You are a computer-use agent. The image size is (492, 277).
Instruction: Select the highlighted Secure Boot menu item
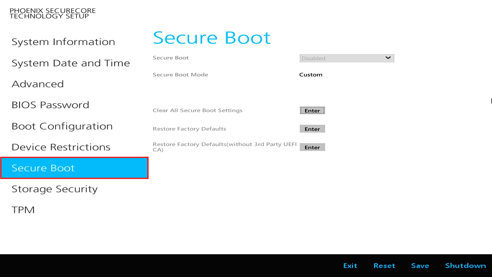(74, 168)
